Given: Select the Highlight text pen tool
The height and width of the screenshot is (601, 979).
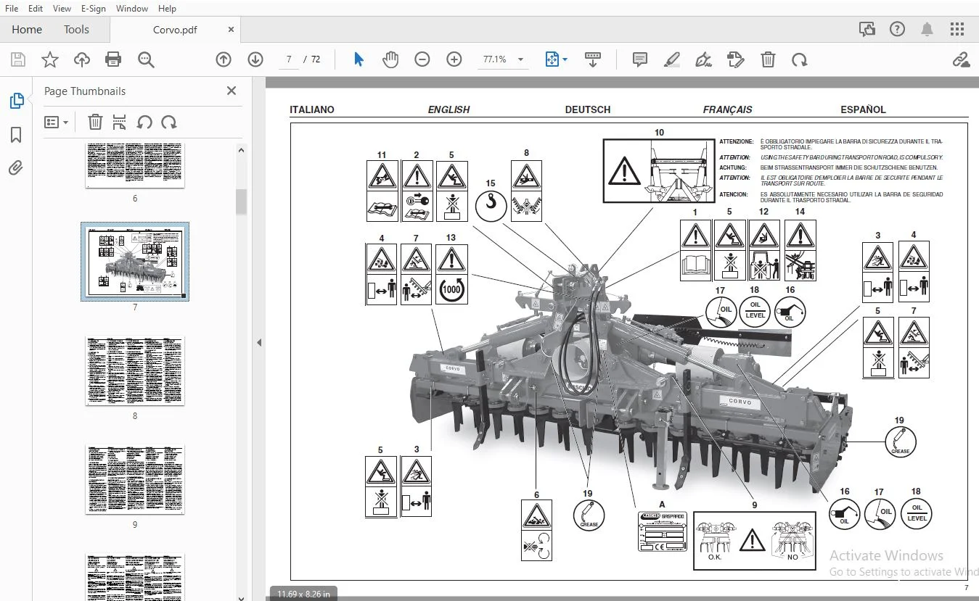Looking at the screenshot, I should (672, 59).
